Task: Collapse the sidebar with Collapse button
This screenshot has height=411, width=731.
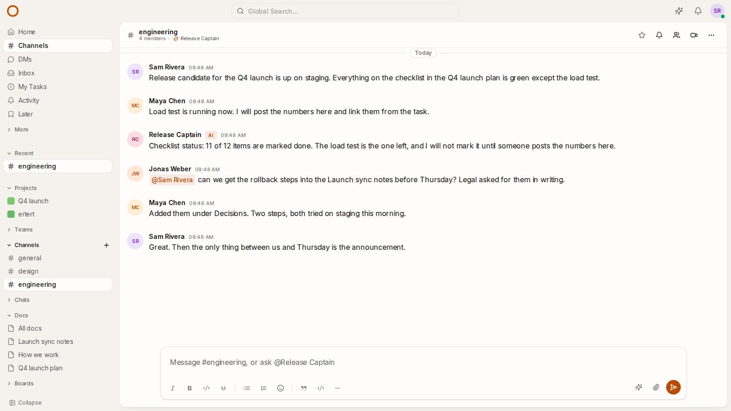Action: 26,403
